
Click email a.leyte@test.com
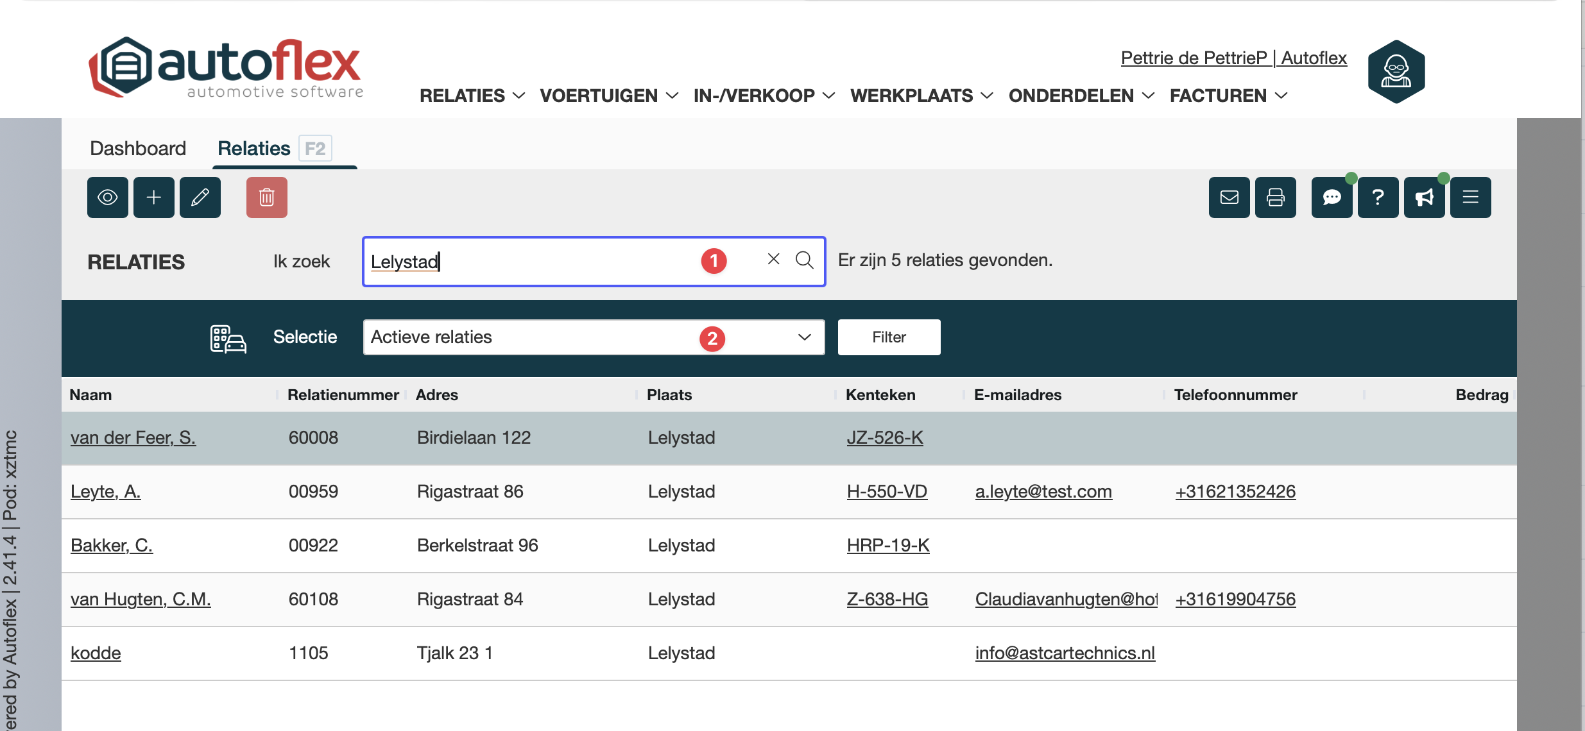tap(1043, 491)
